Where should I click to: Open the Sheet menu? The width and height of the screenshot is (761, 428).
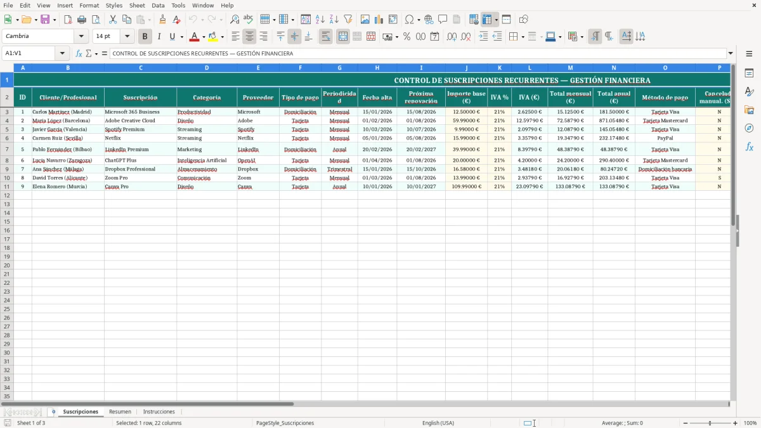[x=137, y=5]
